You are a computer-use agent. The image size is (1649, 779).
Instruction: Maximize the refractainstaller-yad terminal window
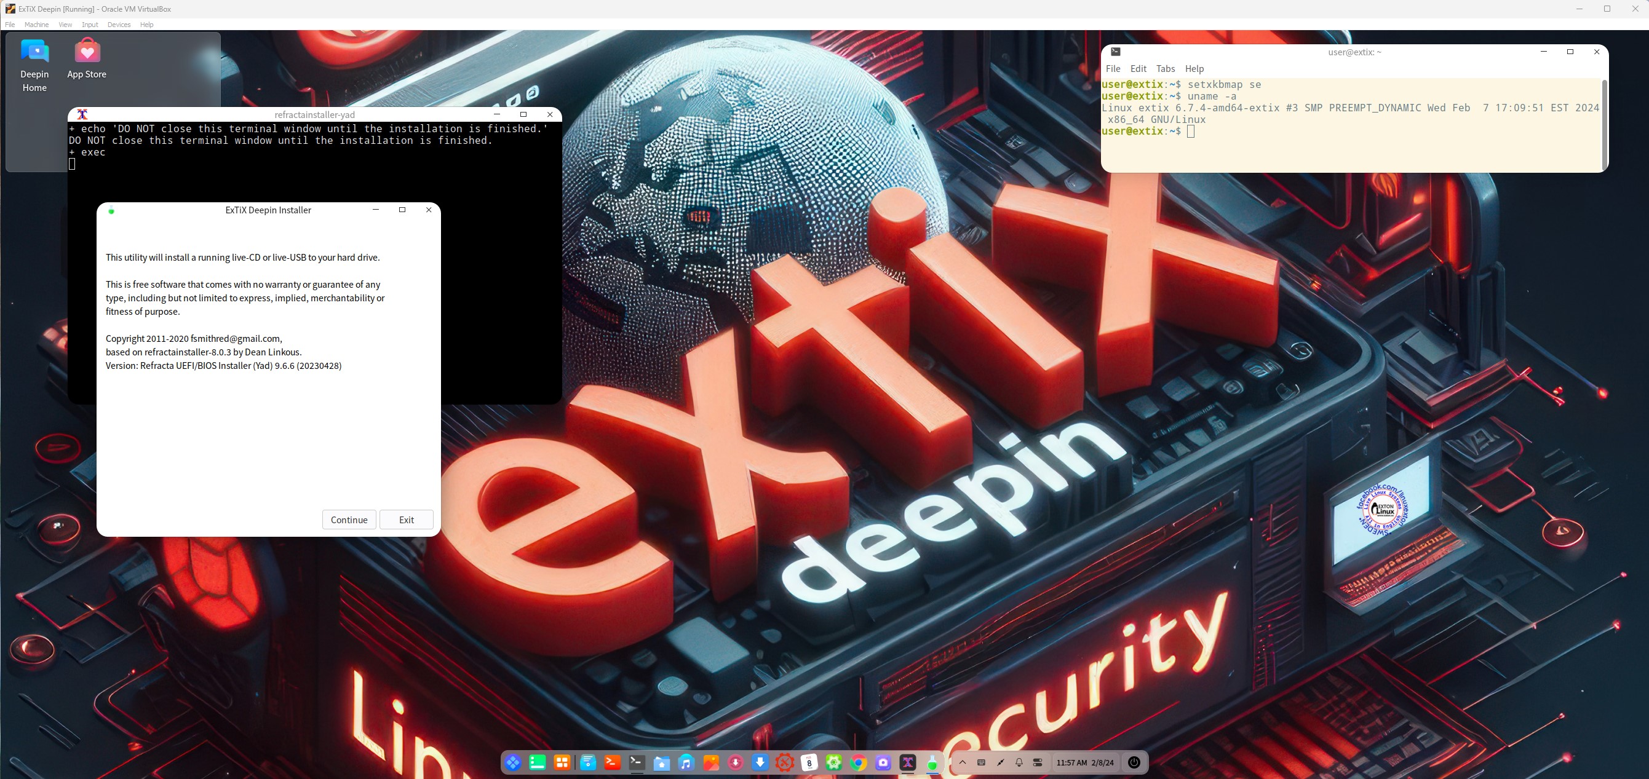[523, 114]
